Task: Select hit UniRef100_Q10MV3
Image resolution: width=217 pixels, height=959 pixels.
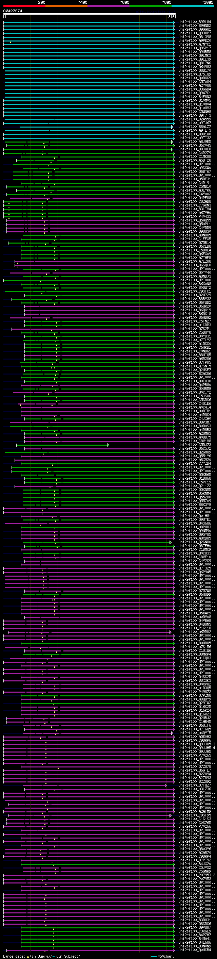Action: tap(194, 108)
